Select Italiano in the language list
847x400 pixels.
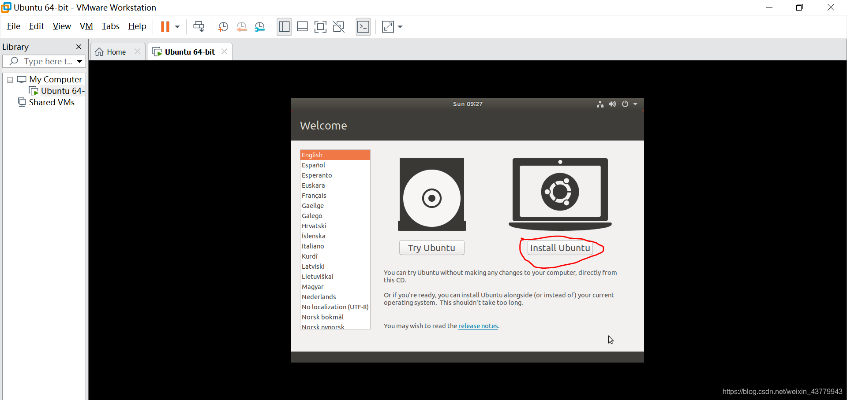[335, 246]
